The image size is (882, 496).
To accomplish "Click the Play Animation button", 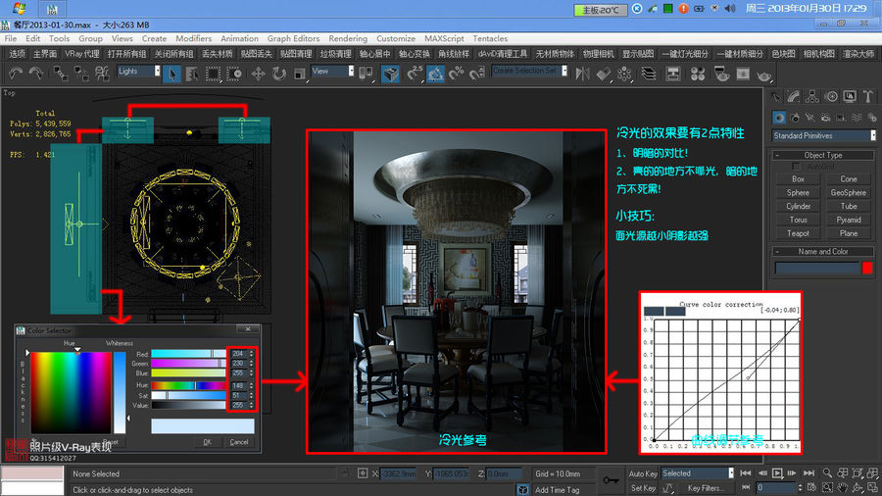I will point(777,473).
